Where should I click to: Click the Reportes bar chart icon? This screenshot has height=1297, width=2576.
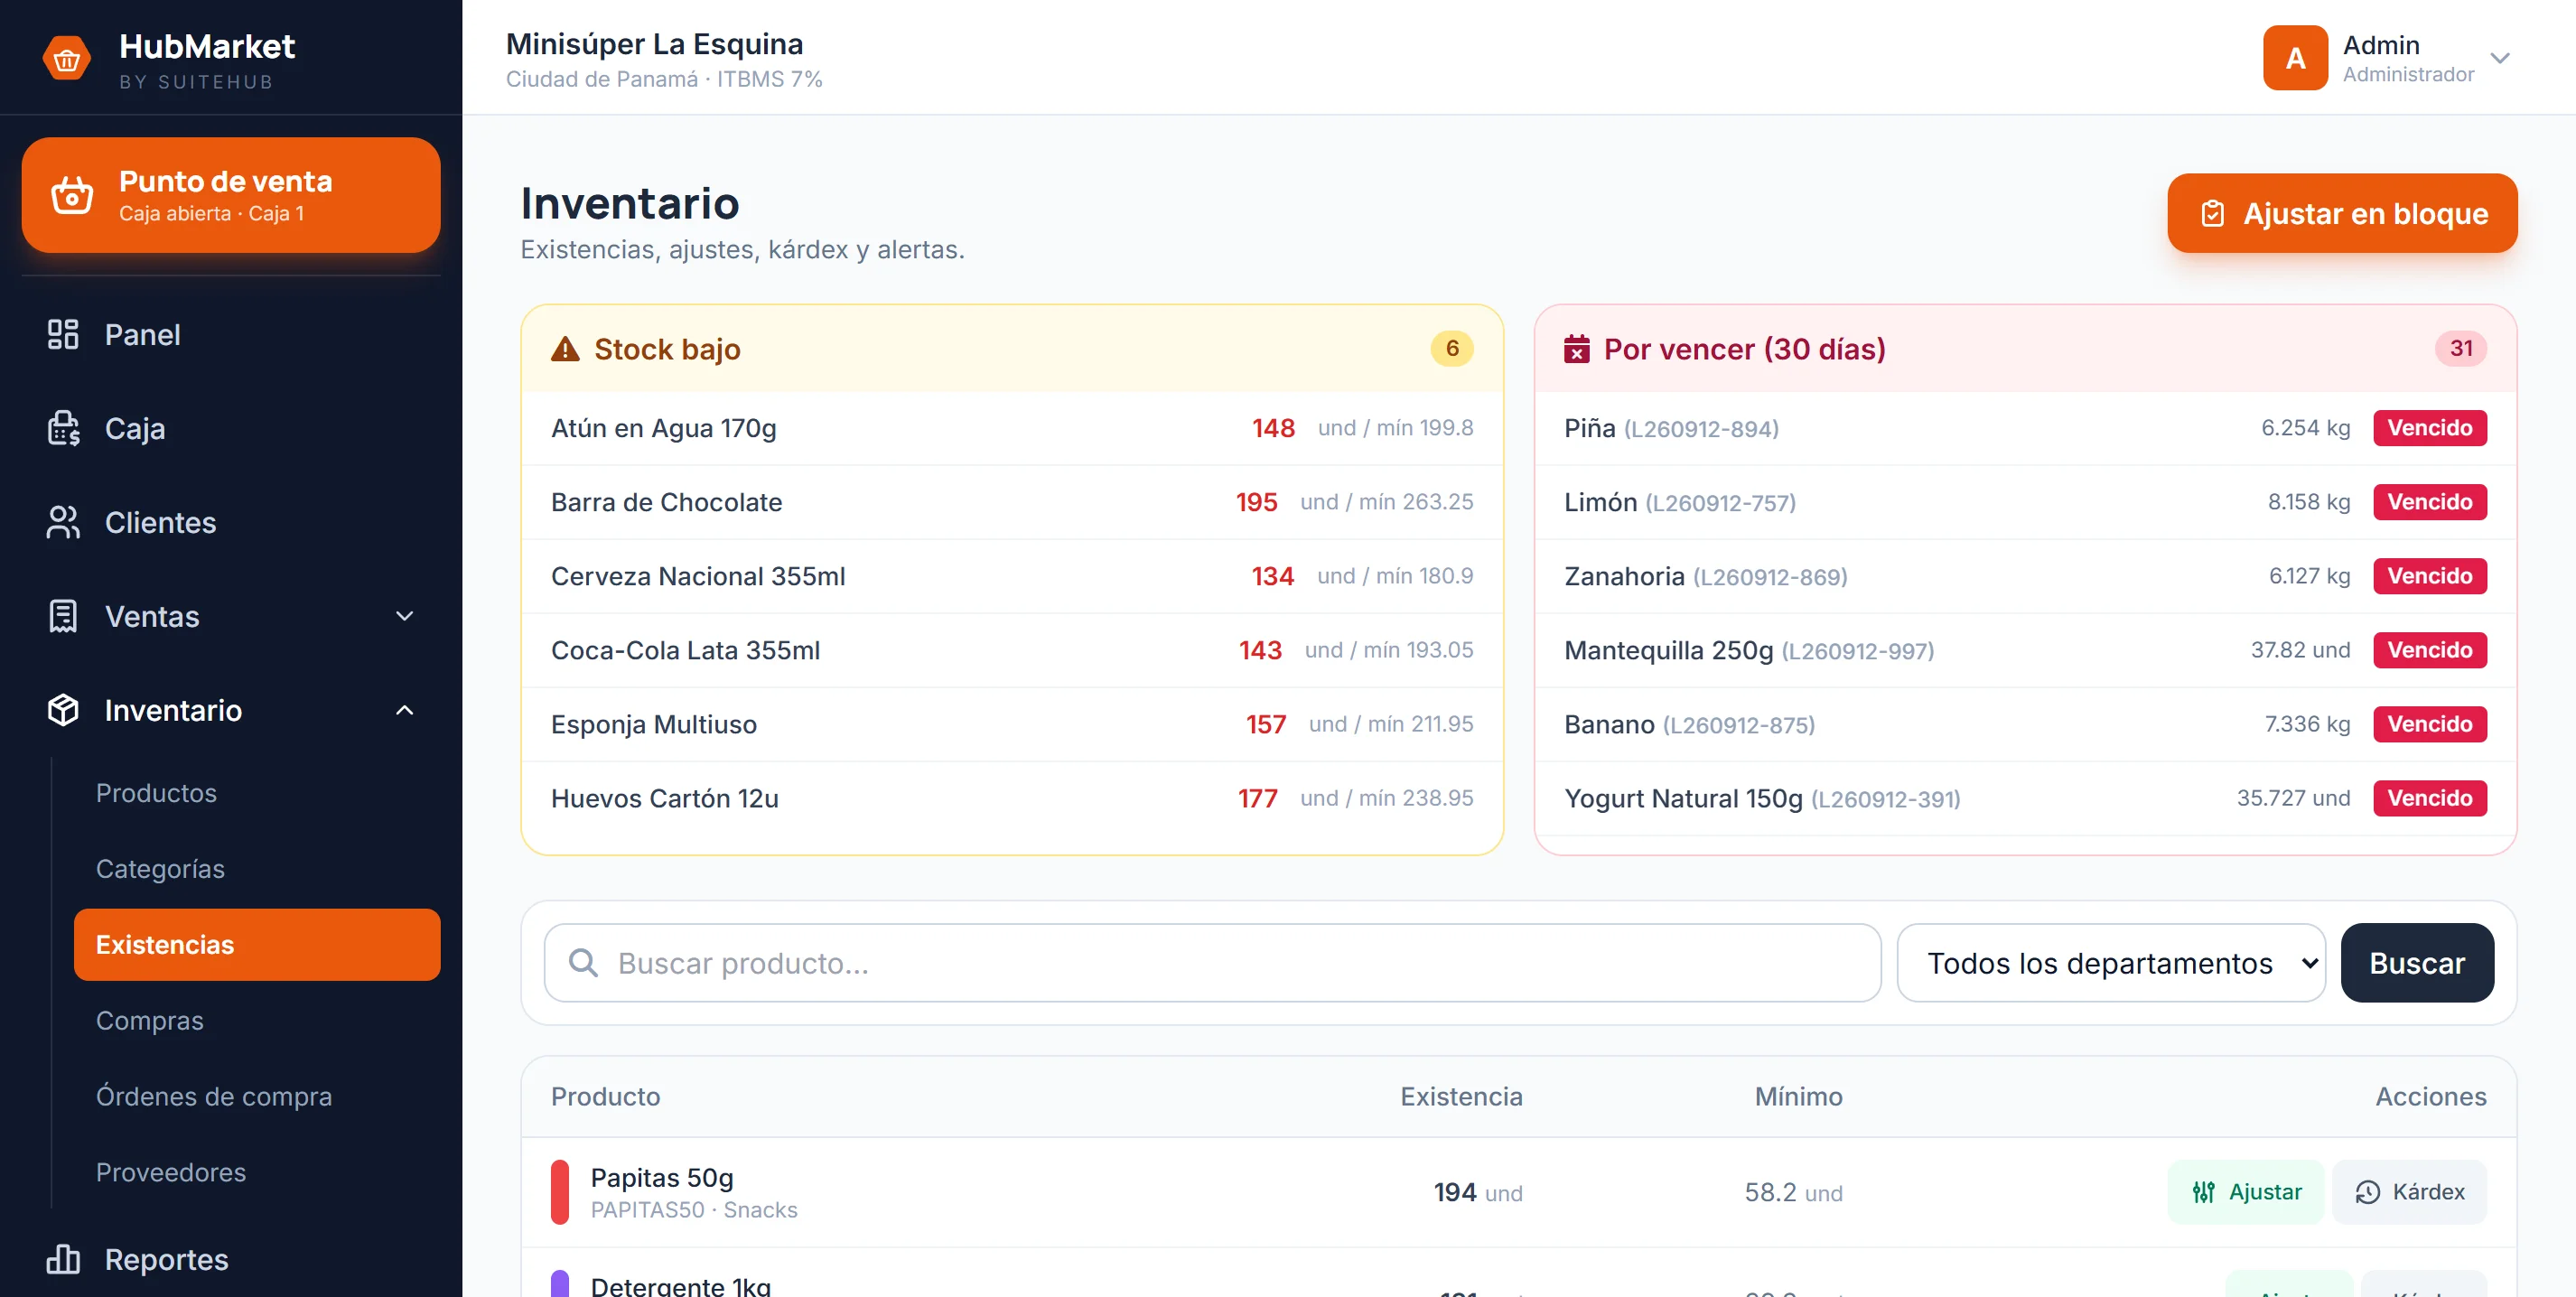pyautogui.click(x=63, y=1259)
